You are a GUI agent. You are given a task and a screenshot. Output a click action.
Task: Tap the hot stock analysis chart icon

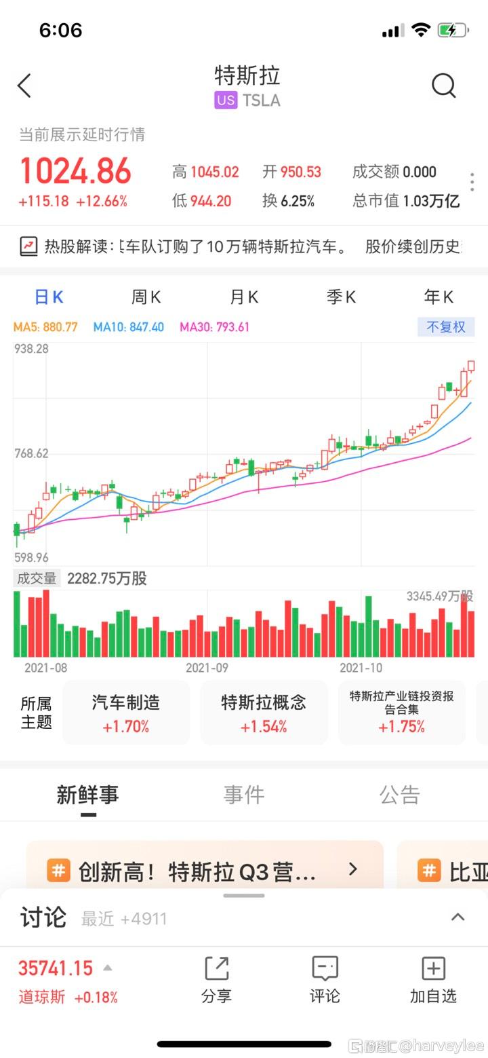tap(28, 246)
